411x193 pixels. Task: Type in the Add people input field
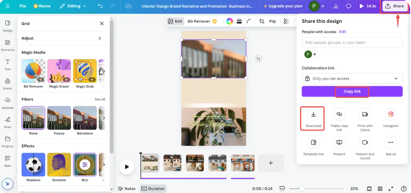[352, 42]
